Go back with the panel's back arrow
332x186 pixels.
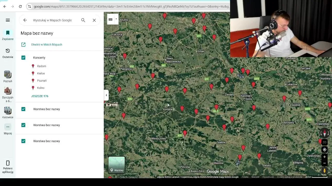[25, 20]
